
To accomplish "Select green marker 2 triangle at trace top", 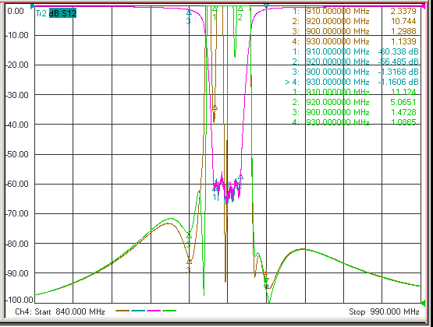I will pyautogui.click(x=240, y=9).
